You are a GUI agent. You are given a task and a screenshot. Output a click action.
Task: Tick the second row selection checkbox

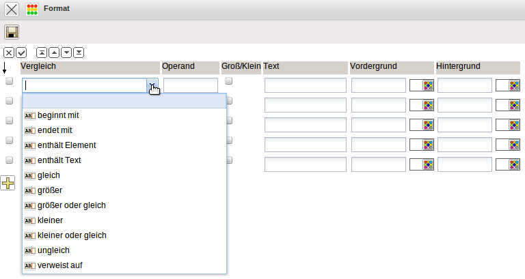click(10, 101)
